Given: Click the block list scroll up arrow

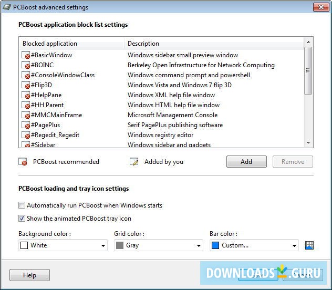Looking at the screenshot, I should point(308,42).
